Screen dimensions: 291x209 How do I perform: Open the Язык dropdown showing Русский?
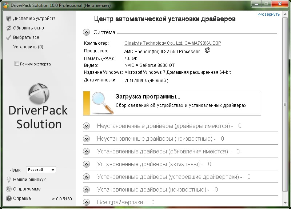coord(41,170)
